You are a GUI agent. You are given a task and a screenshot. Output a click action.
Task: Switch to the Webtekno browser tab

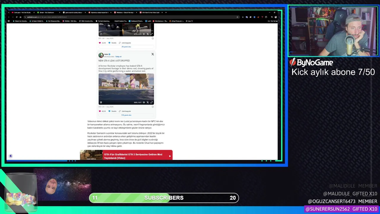[x=126, y=12]
